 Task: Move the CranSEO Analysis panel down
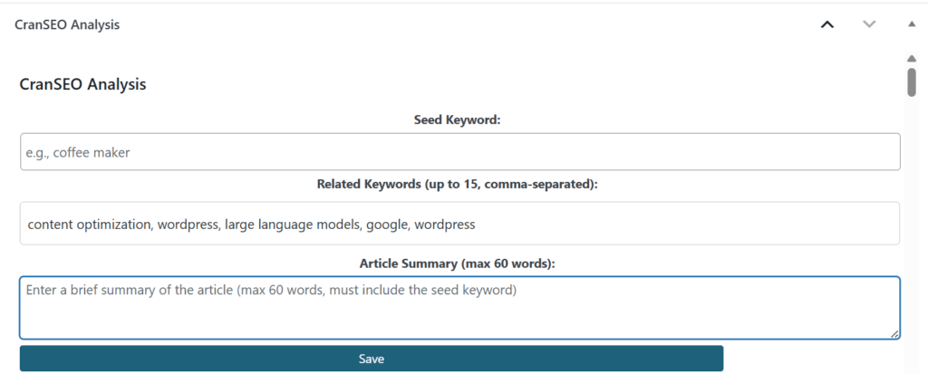(869, 24)
